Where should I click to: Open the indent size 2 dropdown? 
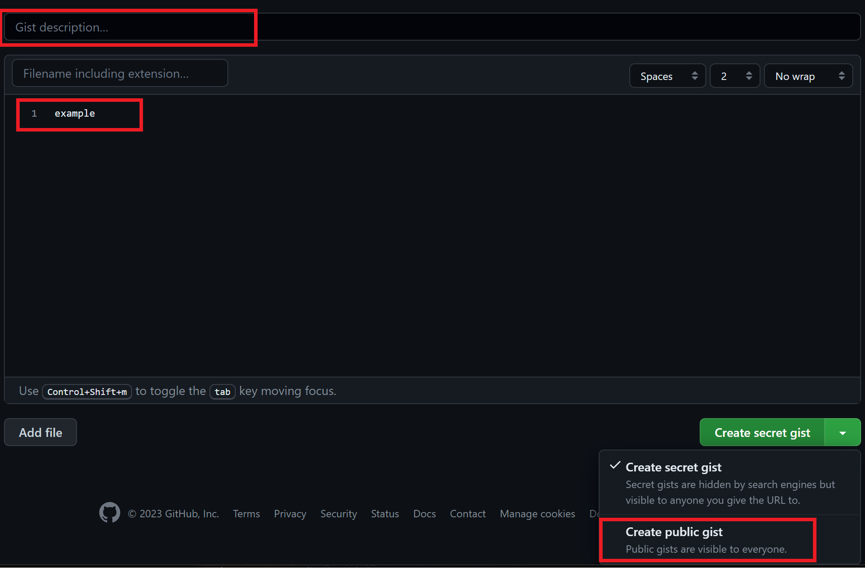coord(735,76)
